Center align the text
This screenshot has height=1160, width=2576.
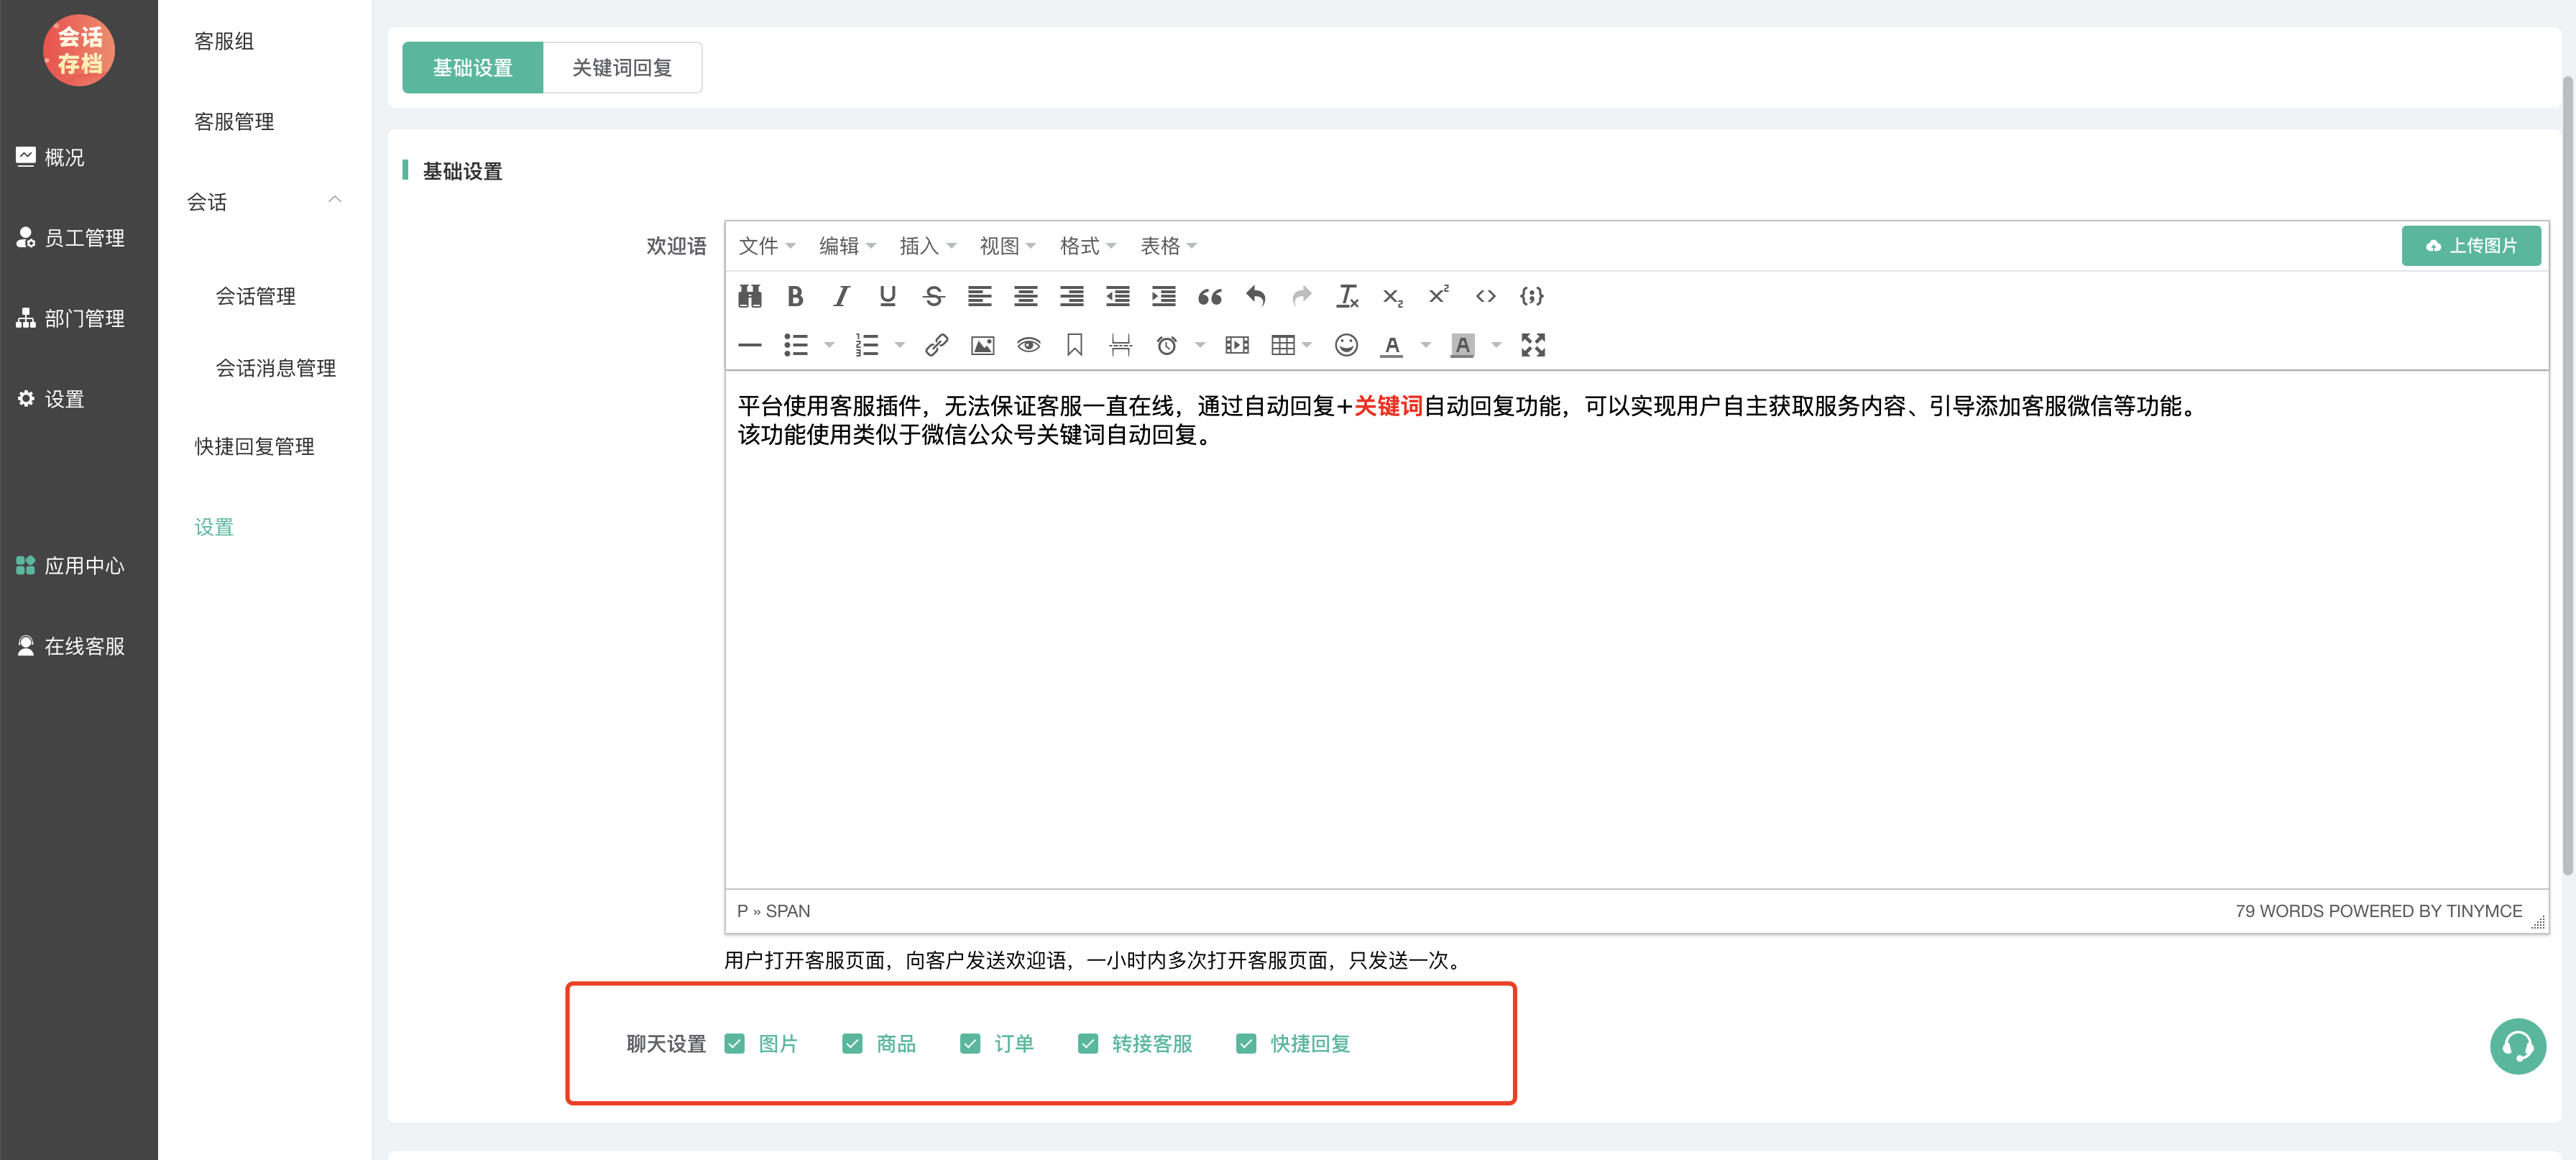(x=1025, y=296)
